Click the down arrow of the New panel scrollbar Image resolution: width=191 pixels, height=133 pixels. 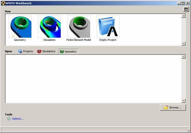coord(183,44)
